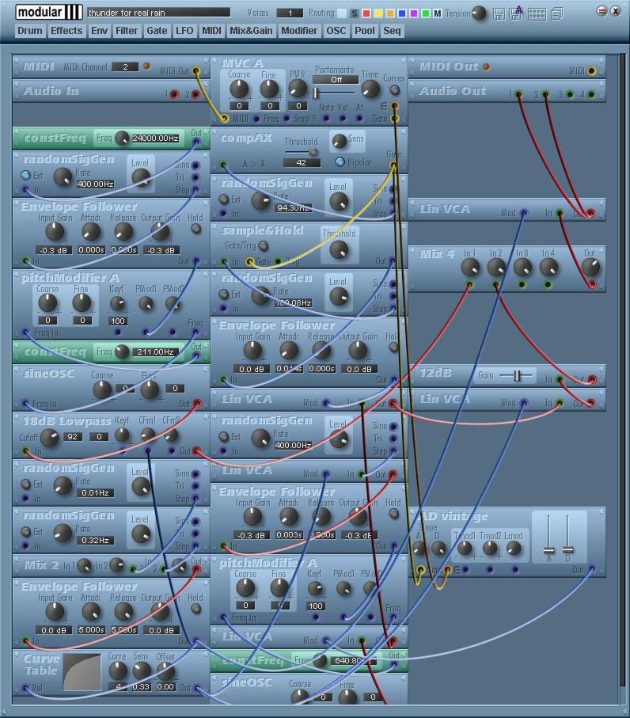This screenshot has height=718, width=630.
Task: Toggle Gate/Trig on sample&Hold
Action: tap(264, 246)
